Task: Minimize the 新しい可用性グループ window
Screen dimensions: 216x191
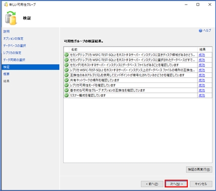Action: (186, 5)
